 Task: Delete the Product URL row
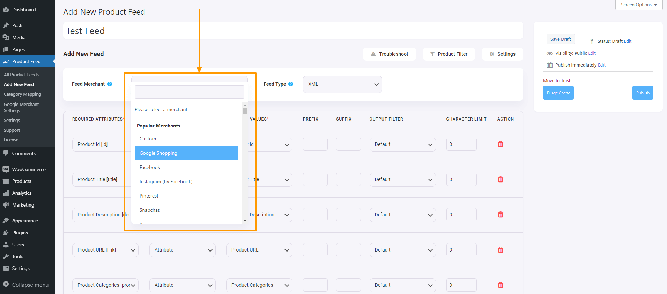coord(501,250)
